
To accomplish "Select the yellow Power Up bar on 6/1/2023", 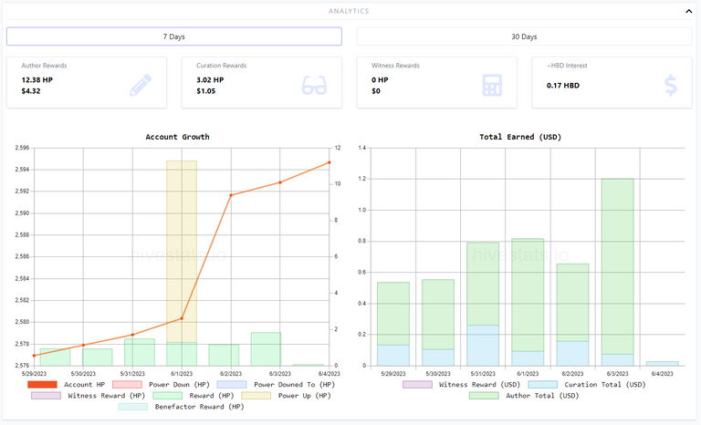I will (182, 250).
